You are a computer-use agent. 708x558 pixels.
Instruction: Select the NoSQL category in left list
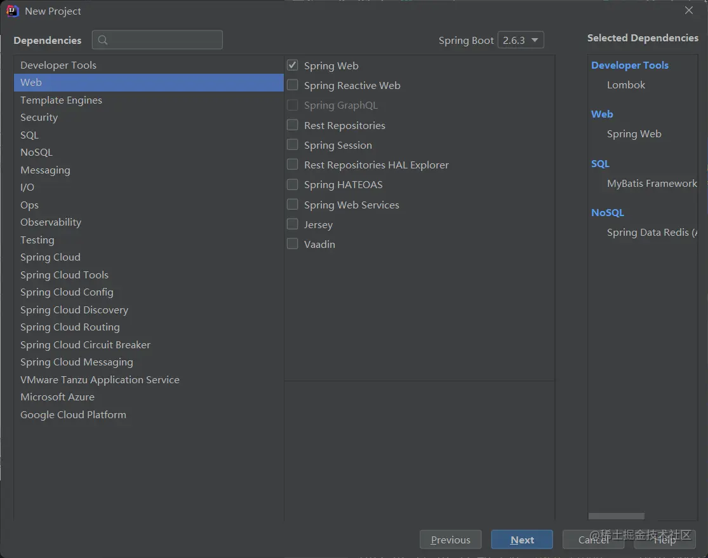[149, 153]
